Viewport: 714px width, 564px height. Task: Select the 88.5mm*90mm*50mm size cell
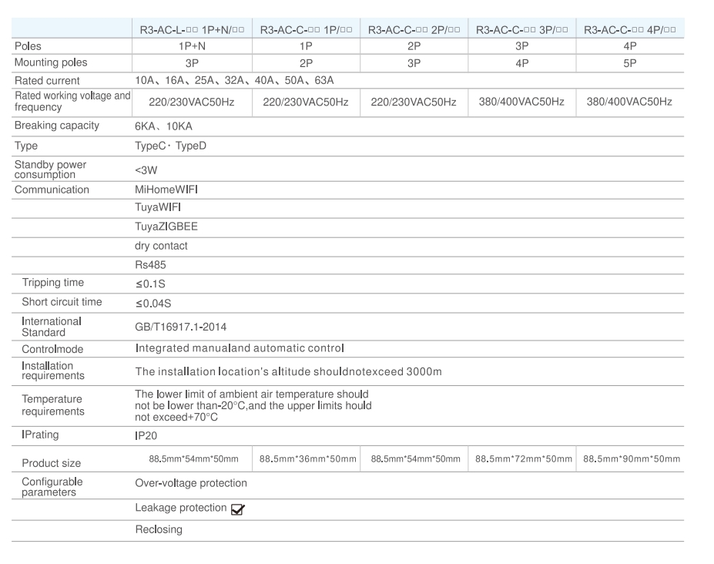point(632,459)
